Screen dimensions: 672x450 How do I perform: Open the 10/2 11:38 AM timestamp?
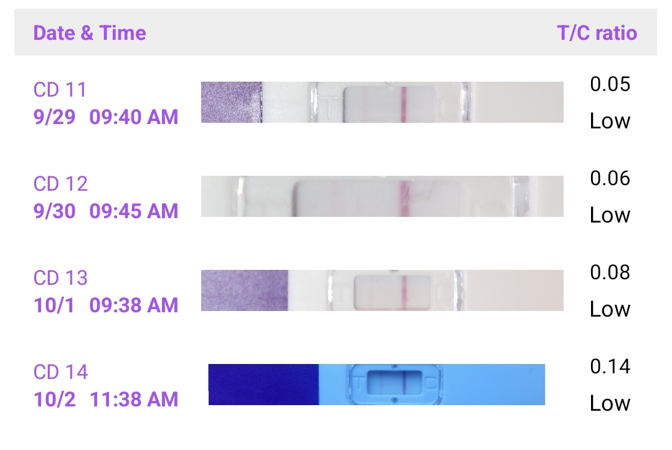click(106, 399)
